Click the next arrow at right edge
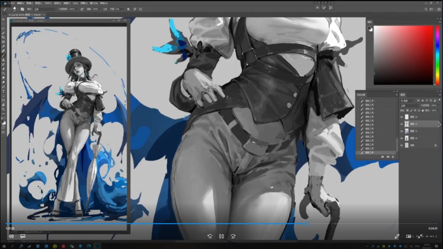Viewport: 443px width, 249px height. [439, 124]
